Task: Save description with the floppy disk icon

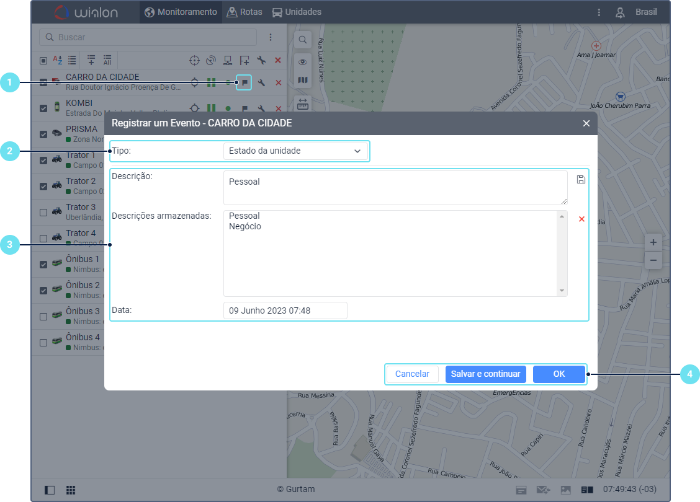Action: tap(581, 180)
